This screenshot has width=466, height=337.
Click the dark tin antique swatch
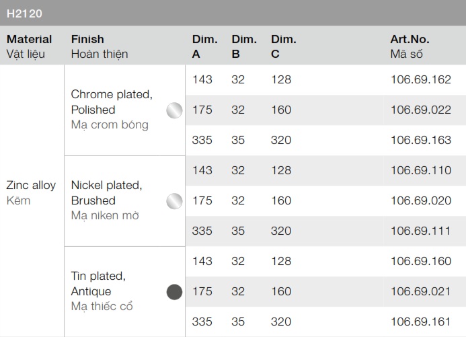(174, 292)
